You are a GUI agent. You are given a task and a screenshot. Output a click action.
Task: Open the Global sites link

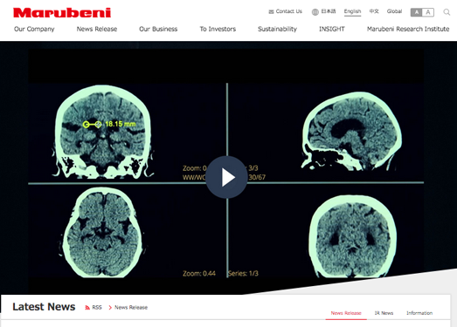[x=394, y=11]
